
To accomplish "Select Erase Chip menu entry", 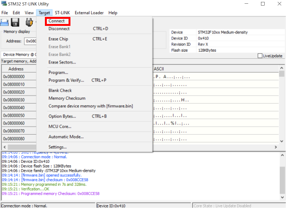I will click(58, 39).
